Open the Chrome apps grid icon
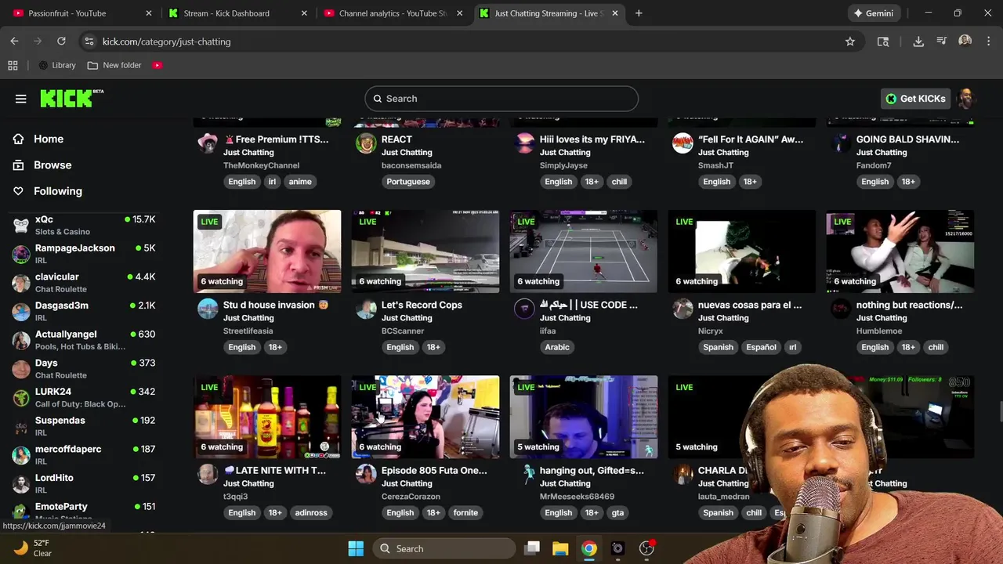The image size is (1003, 564). click(x=13, y=65)
